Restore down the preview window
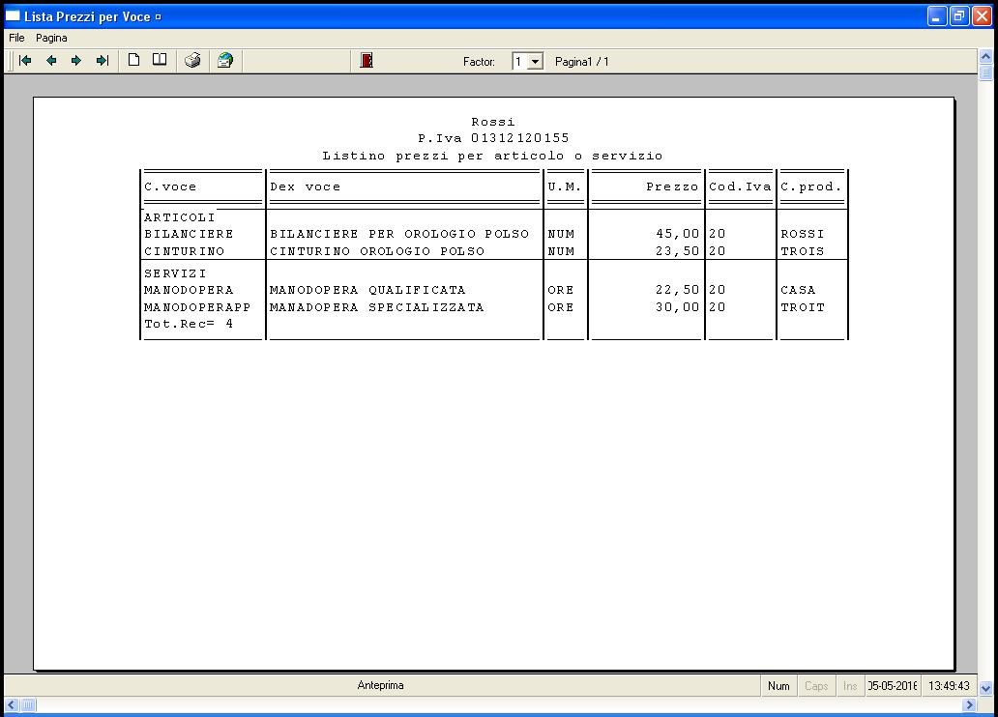The width and height of the screenshot is (998, 717). 959,15
